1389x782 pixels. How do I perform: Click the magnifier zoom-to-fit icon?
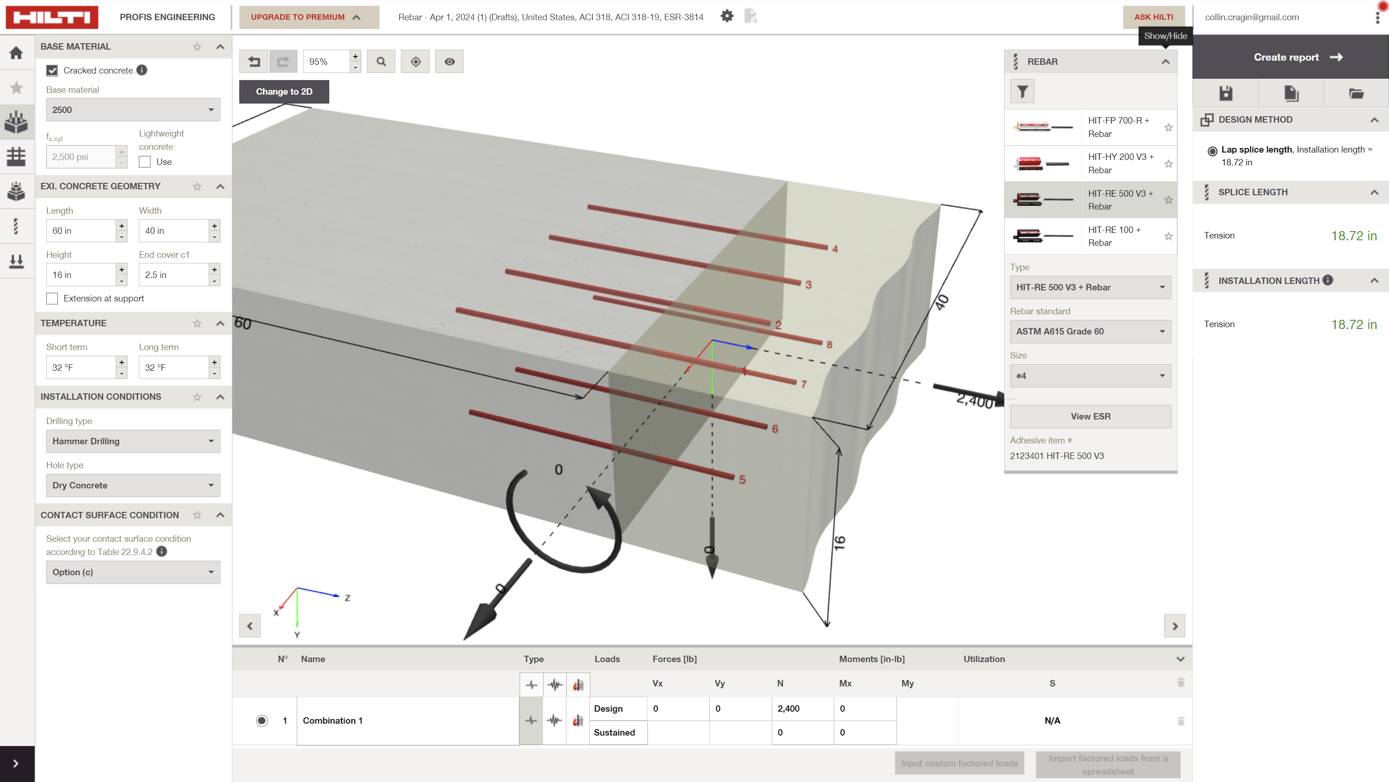pyautogui.click(x=381, y=62)
